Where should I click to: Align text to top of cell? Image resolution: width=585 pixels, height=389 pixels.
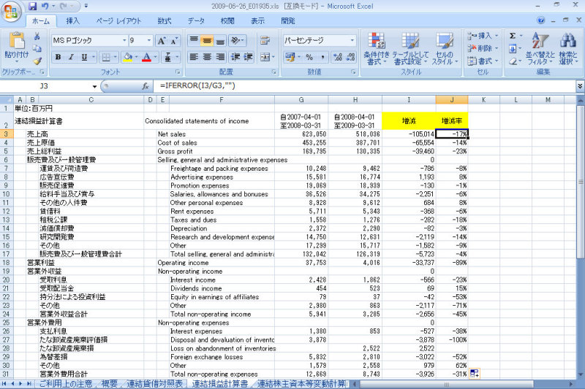tap(194, 40)
